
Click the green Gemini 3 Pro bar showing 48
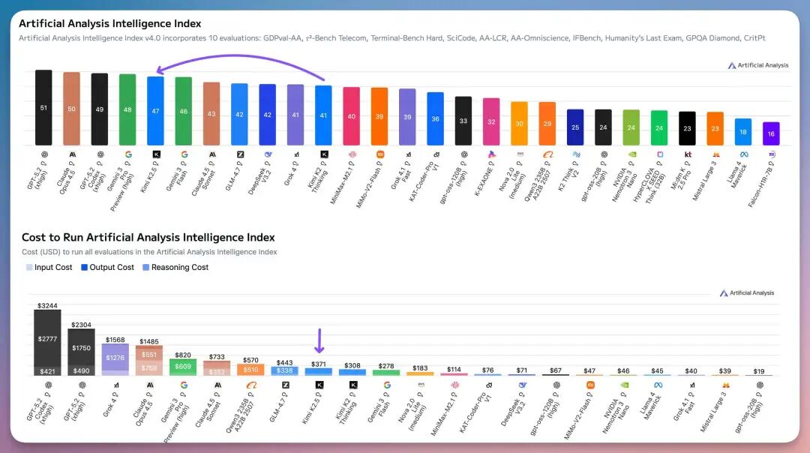click(127, 109)
